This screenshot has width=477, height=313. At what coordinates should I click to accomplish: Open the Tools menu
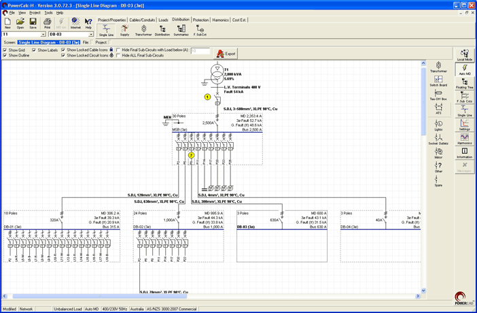click(x=48, y=13)
